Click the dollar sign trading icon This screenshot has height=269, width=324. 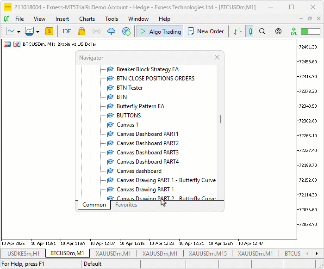pos(49,31)
